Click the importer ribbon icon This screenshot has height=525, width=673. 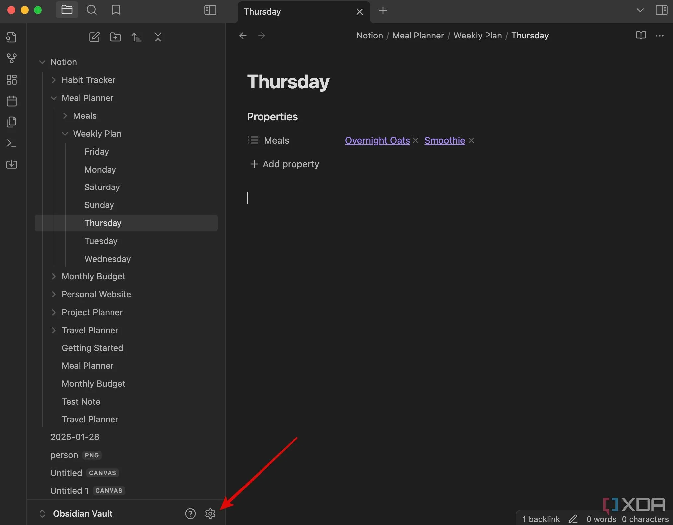pos(12,164)
